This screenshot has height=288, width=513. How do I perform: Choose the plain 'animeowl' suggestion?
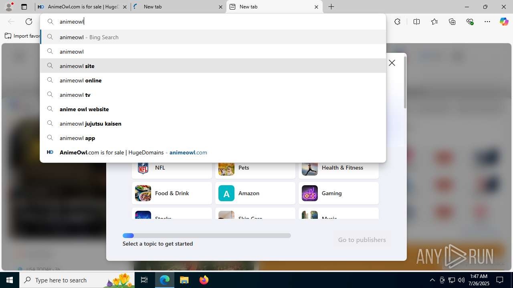tap(213, 52)
